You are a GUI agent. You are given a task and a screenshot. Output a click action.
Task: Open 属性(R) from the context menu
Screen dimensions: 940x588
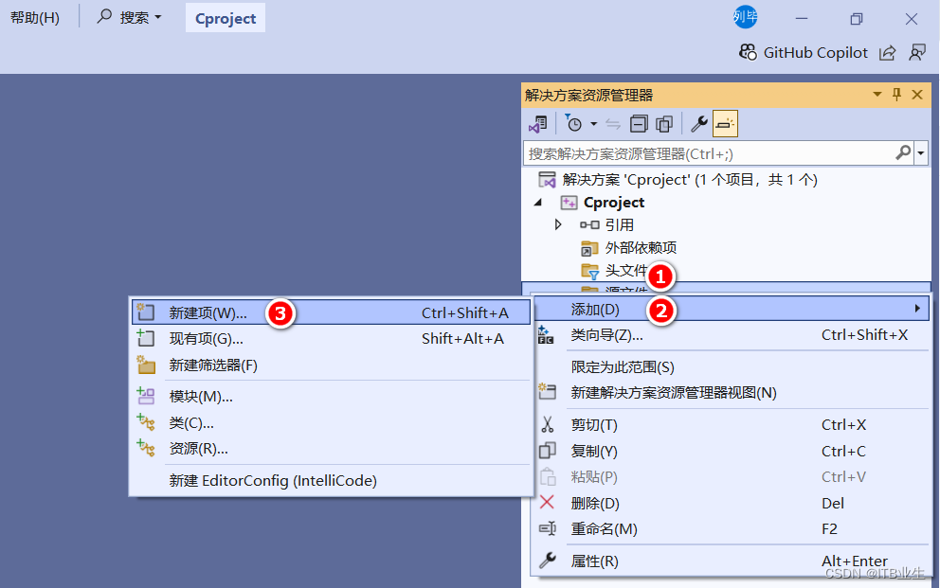(x=732, y=561)
